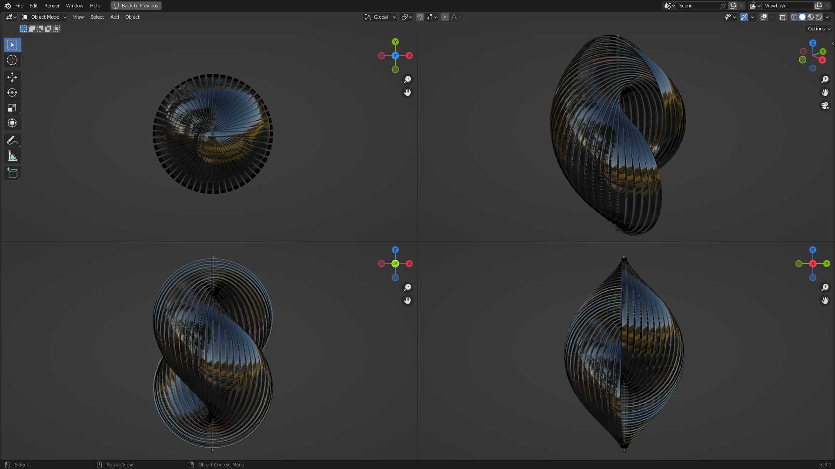Create a new Scene copy
Viewport: 835px width, 469px height.
click(733, 6)
